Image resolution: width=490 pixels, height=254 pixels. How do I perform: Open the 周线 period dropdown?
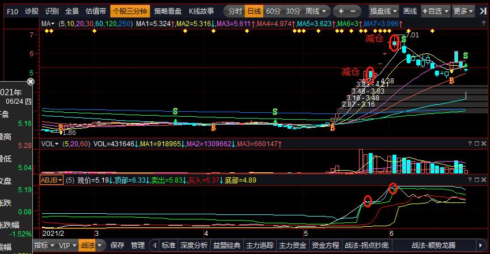(316, 11)
